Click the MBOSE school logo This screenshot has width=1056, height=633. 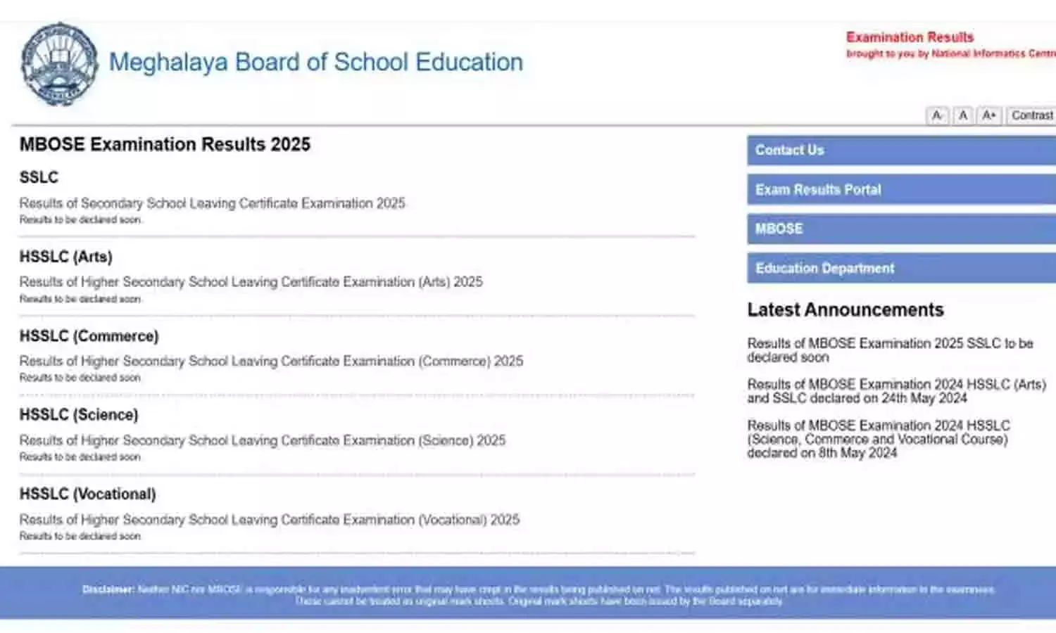point(59,62)
